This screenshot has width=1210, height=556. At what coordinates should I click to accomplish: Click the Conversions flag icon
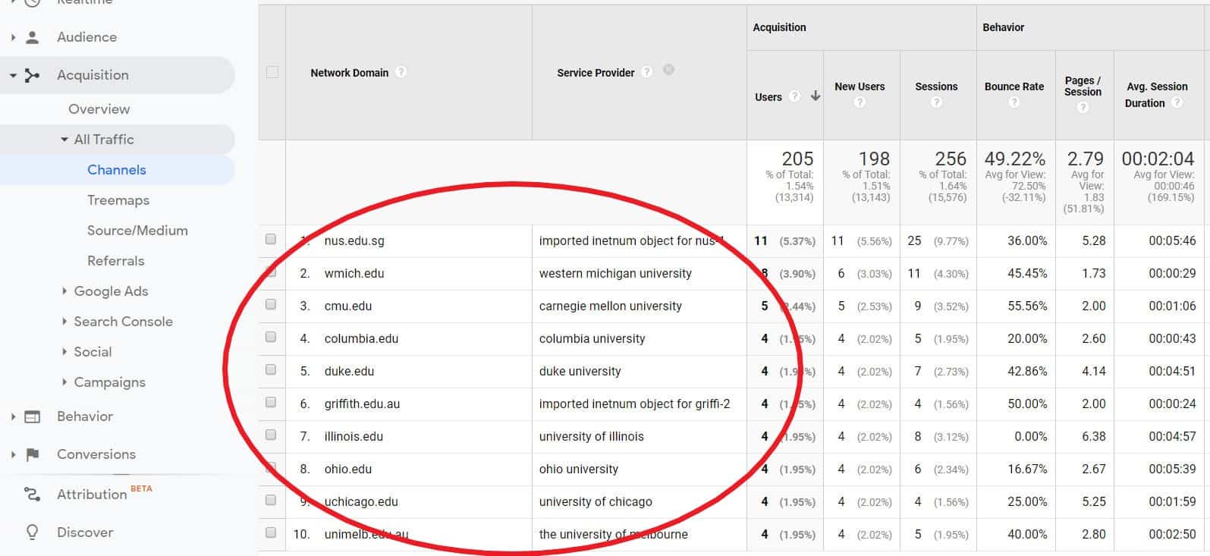[x=32, y=454]
